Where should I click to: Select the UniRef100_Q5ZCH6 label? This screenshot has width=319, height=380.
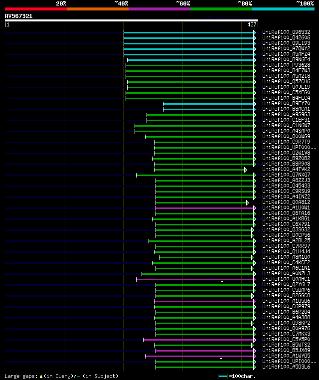(x=286, y=81)
